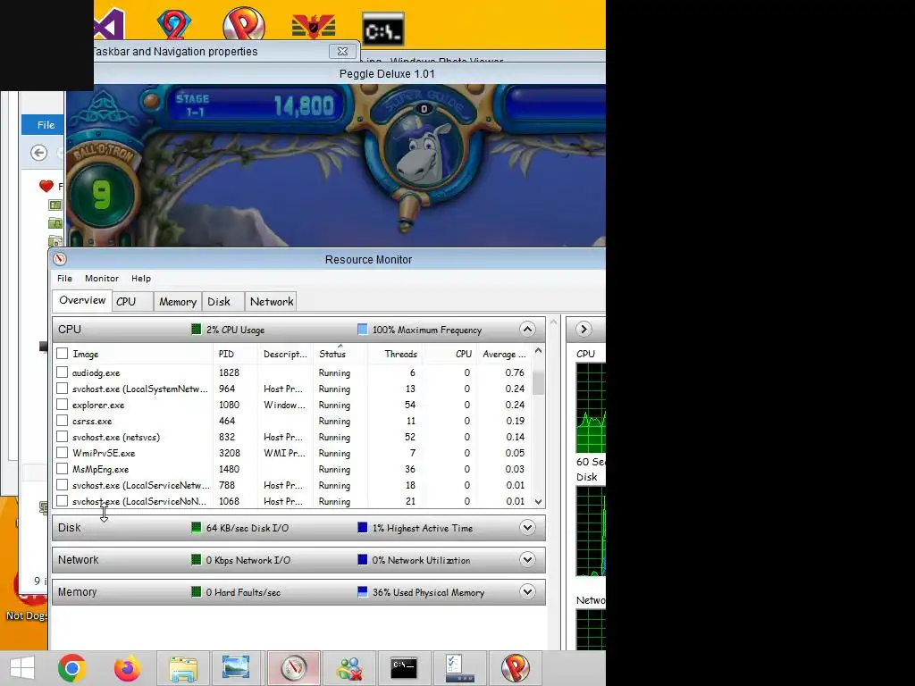Switch to Peggle from the taskbar
This screenshot has height=686, width=915.
pyautogui.click(x=515, y=668)
